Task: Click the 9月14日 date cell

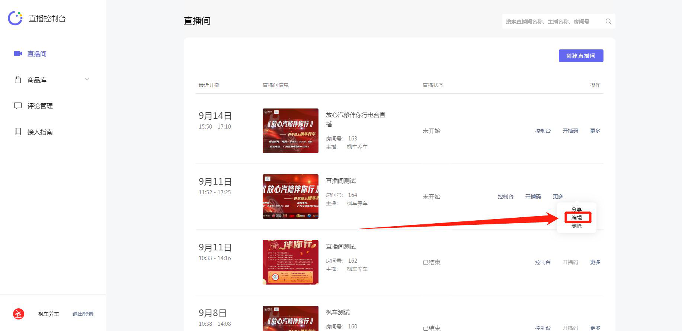Action: click(x=215, y=116)
